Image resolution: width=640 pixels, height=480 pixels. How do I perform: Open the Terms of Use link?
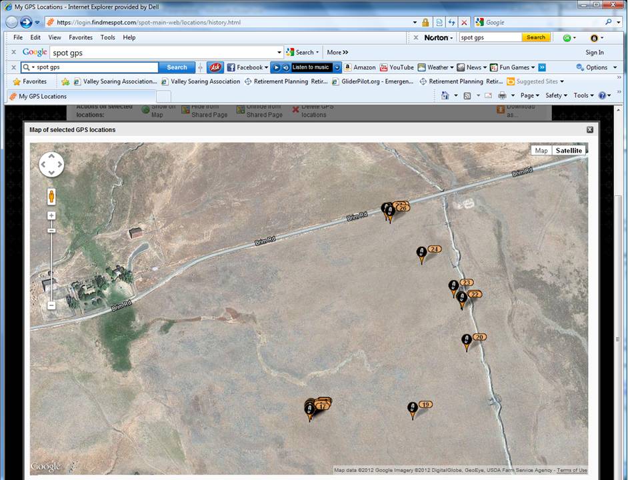[571, 471]
